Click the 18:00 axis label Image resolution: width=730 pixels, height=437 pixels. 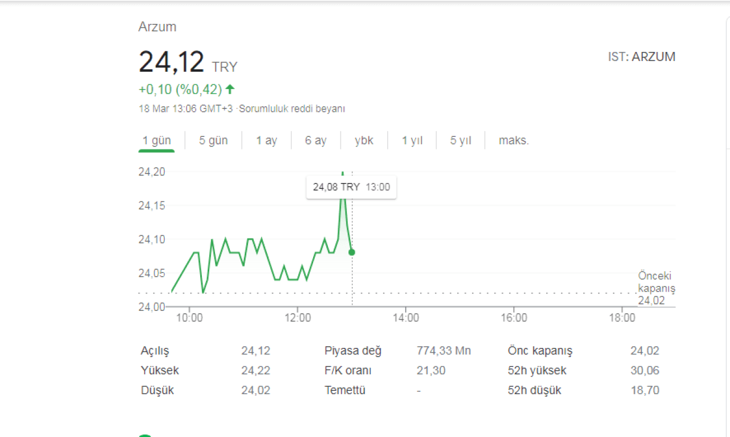point(622,318)
